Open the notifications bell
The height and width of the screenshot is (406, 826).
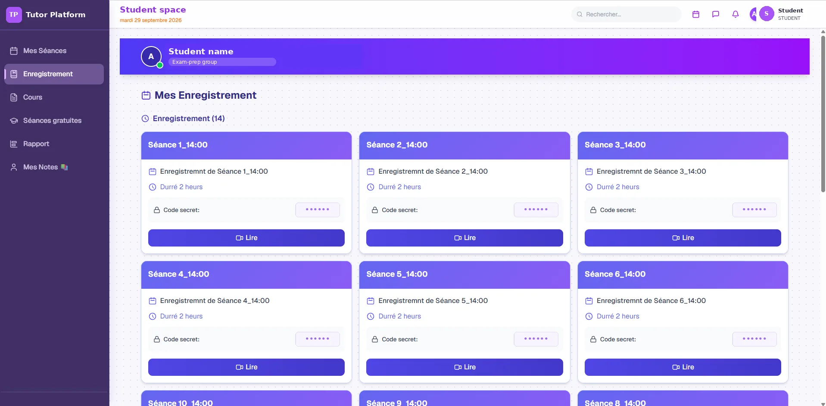[x=735, y=14]
